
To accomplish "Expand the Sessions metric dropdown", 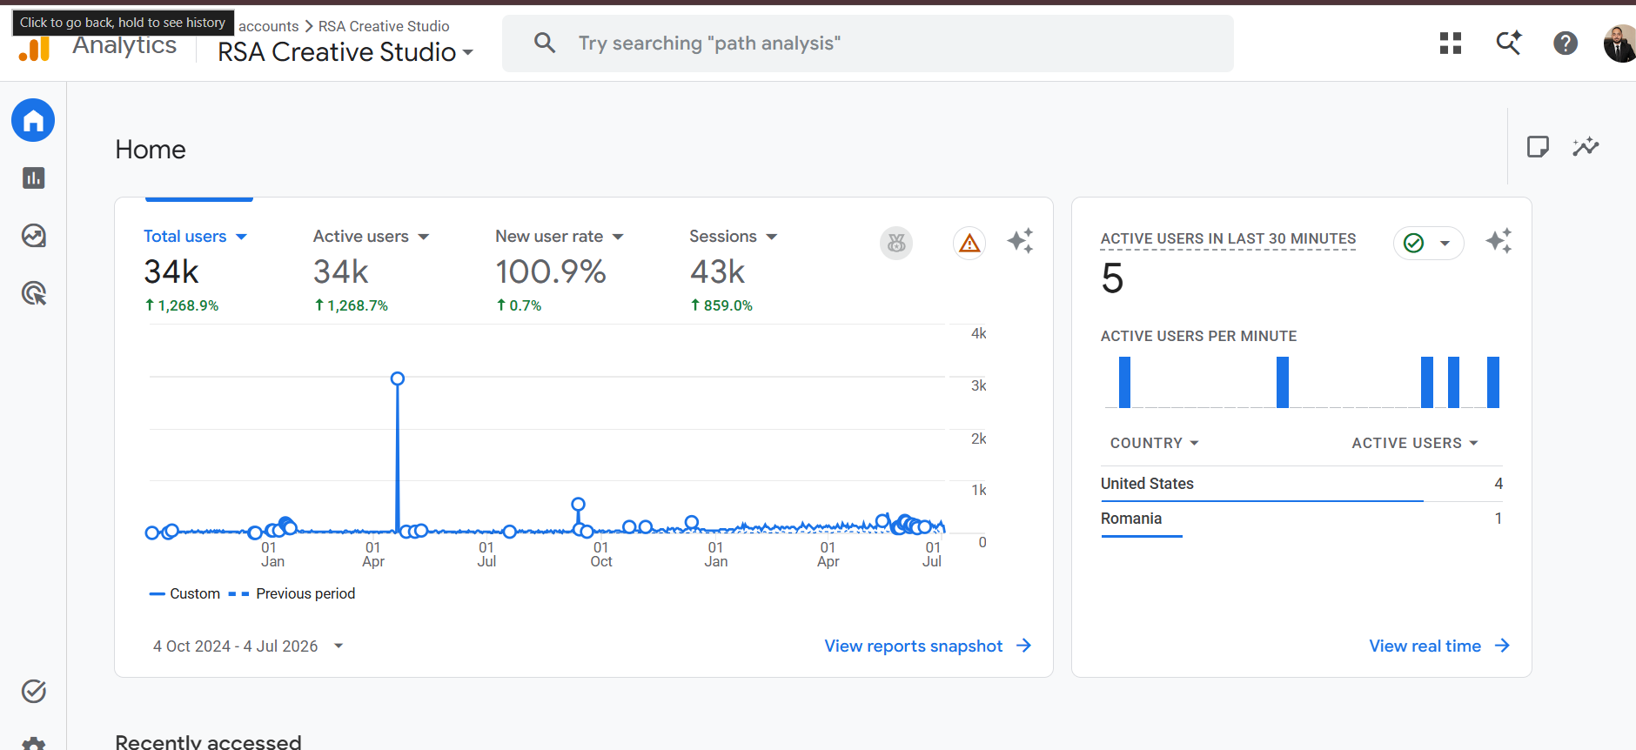I will 772,237.
